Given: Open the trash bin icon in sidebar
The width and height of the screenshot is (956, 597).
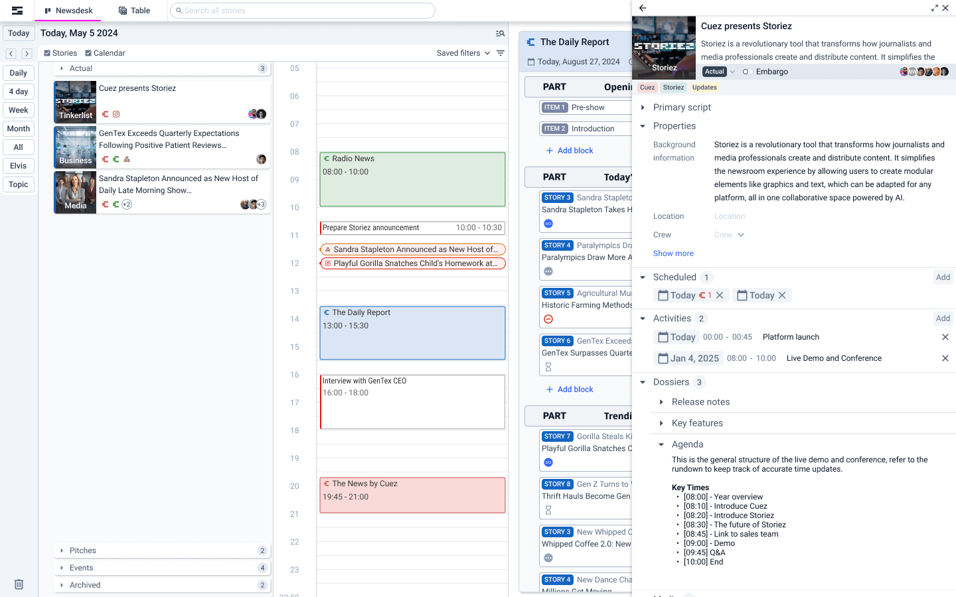Looking at the screenshot, I should coord(19,584).
